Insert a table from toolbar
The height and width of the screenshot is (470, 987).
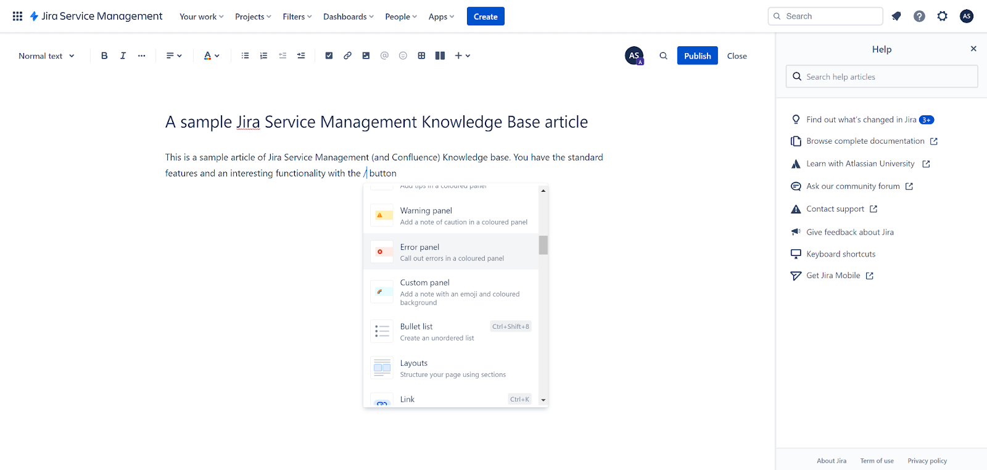421,56
